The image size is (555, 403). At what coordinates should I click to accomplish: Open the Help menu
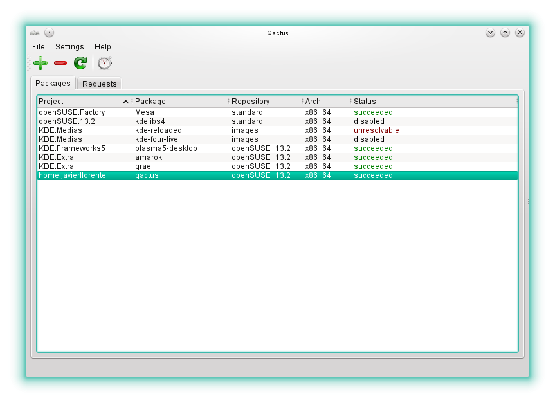[103, 47]
